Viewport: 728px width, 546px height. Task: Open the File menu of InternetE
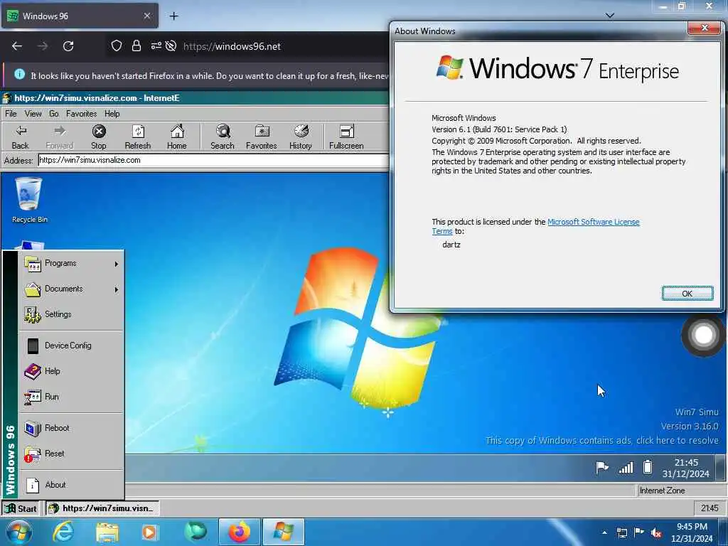point(11,114)
